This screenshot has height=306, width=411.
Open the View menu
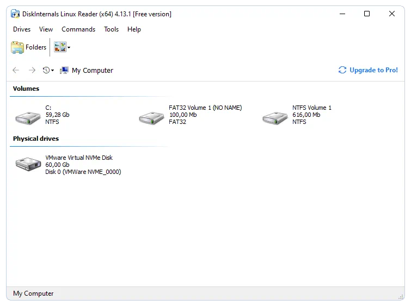pos(46,29)
